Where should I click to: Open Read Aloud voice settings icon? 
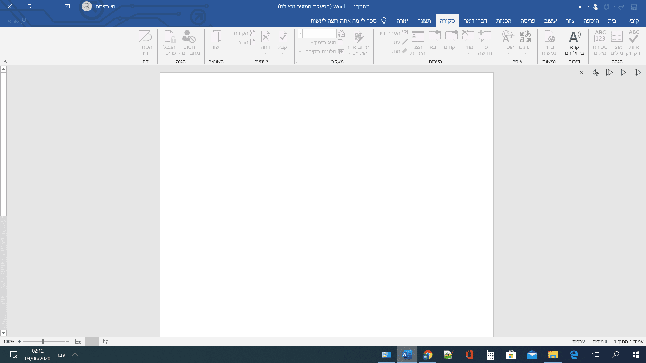(x=595, y=73)
